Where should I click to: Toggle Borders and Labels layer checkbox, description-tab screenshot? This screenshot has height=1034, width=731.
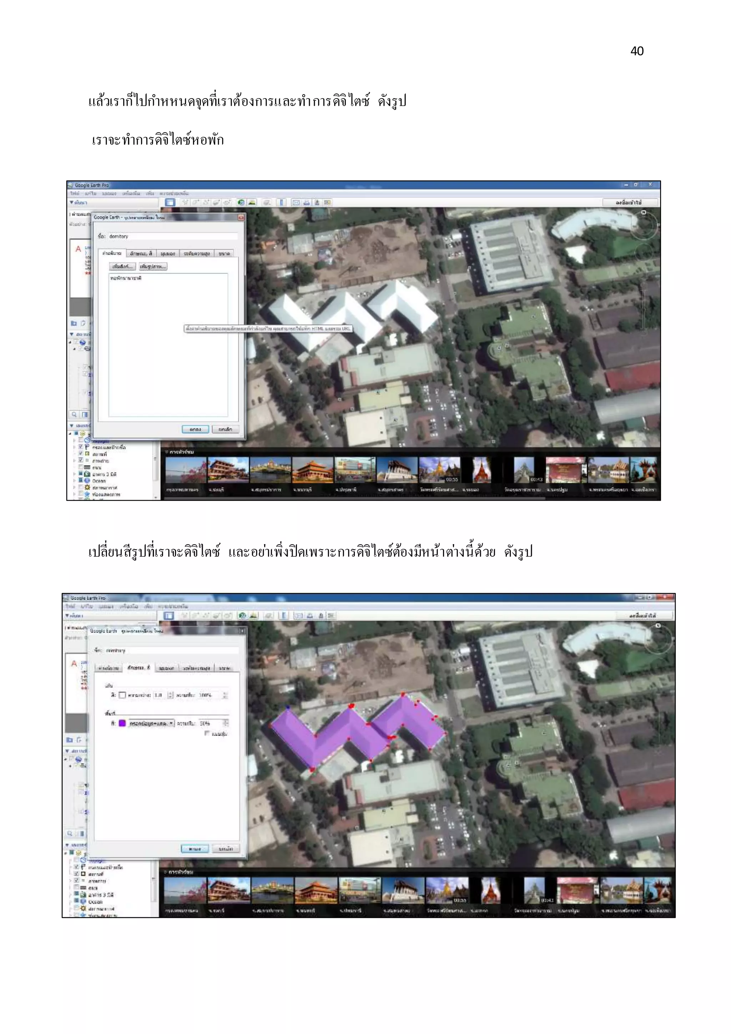pyautogui.click(x=81, y=447)
